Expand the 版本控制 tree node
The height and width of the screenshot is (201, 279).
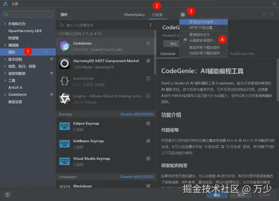pyautogui.click(x=5, y=59)
